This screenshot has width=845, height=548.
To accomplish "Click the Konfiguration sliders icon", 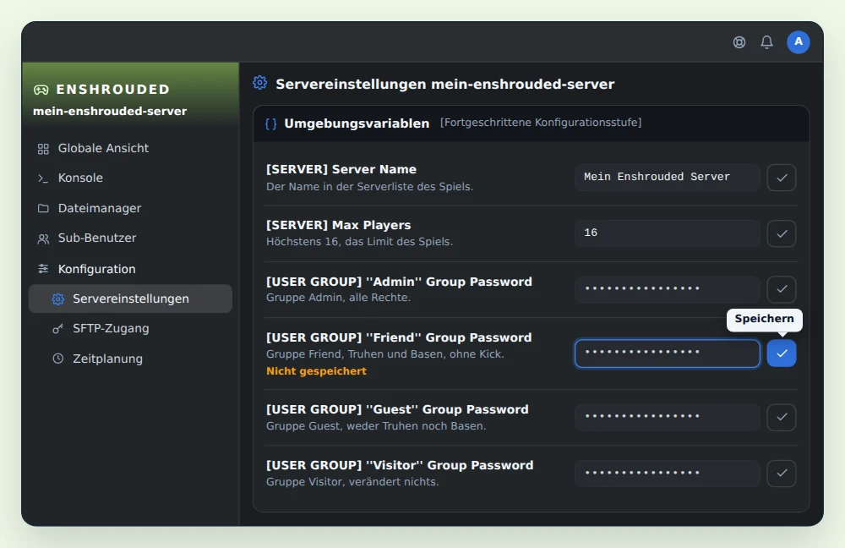I will click(x=43, y=269).
